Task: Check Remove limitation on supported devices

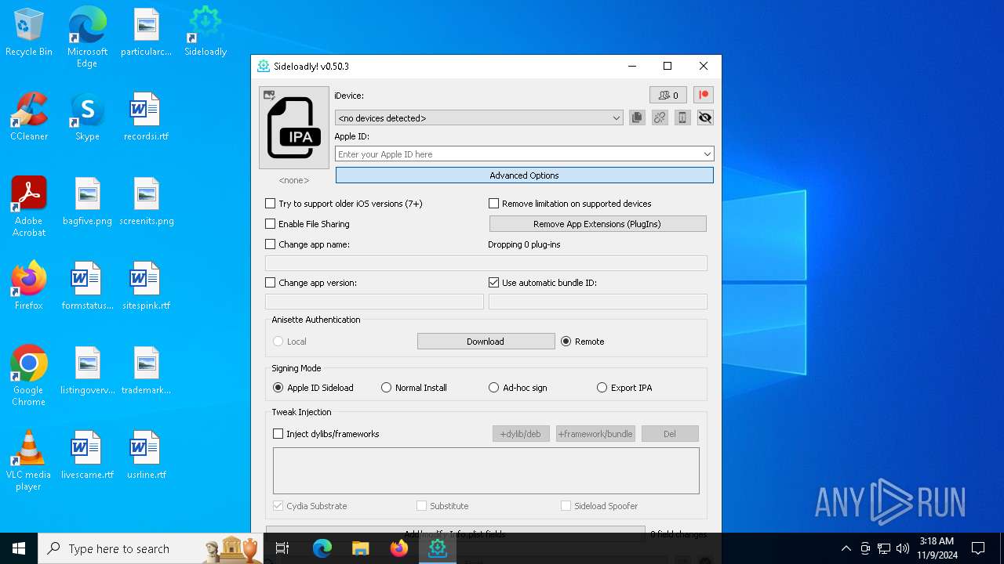Action: click(494, 204)
